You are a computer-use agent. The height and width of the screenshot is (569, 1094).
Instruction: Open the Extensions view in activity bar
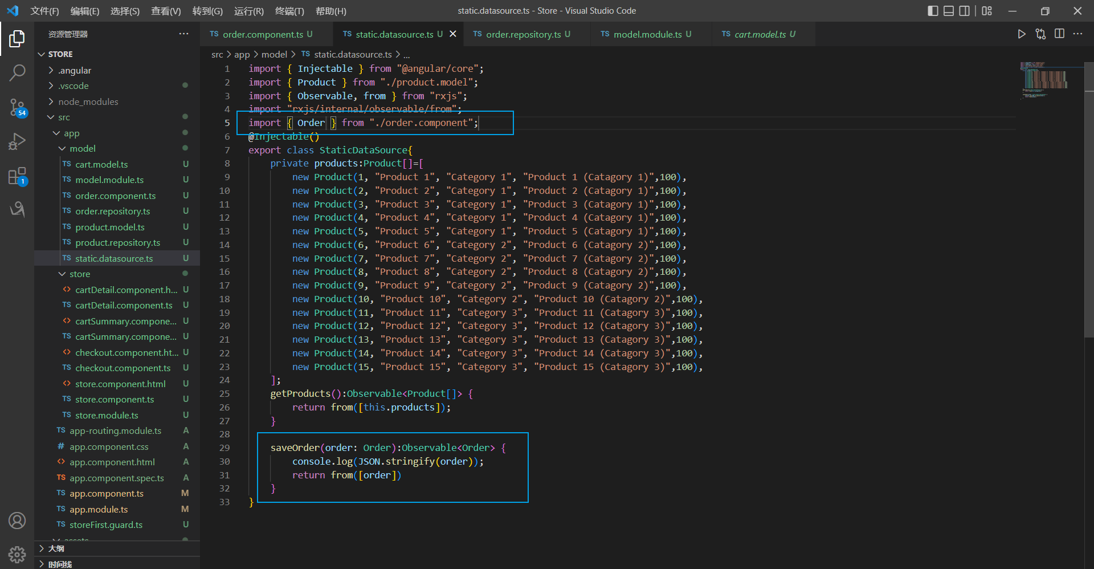[17, 176]
